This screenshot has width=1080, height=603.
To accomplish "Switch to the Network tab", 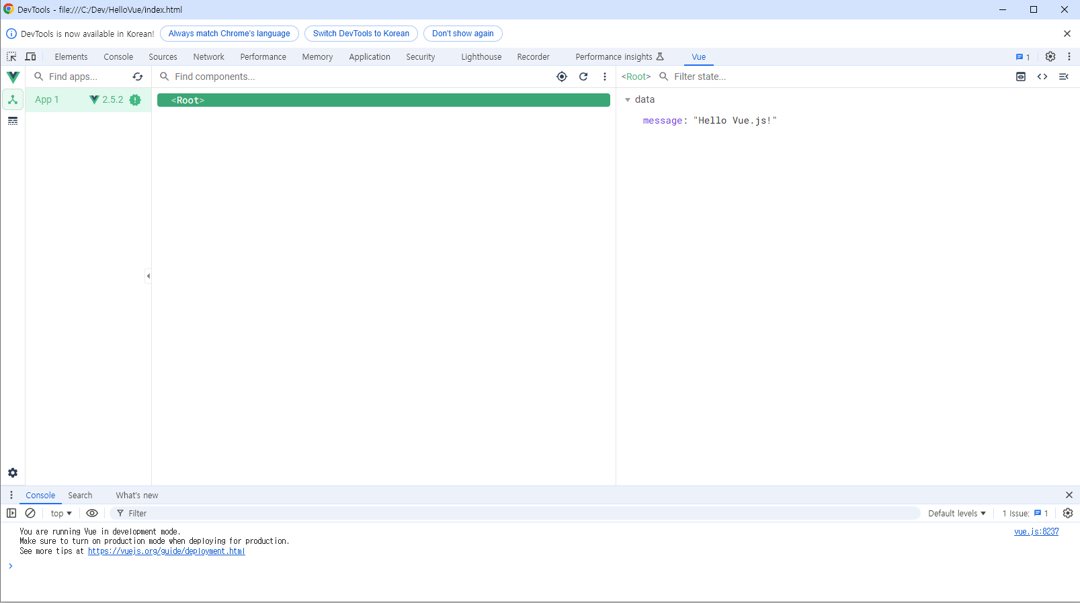I will tap(209, 57).
